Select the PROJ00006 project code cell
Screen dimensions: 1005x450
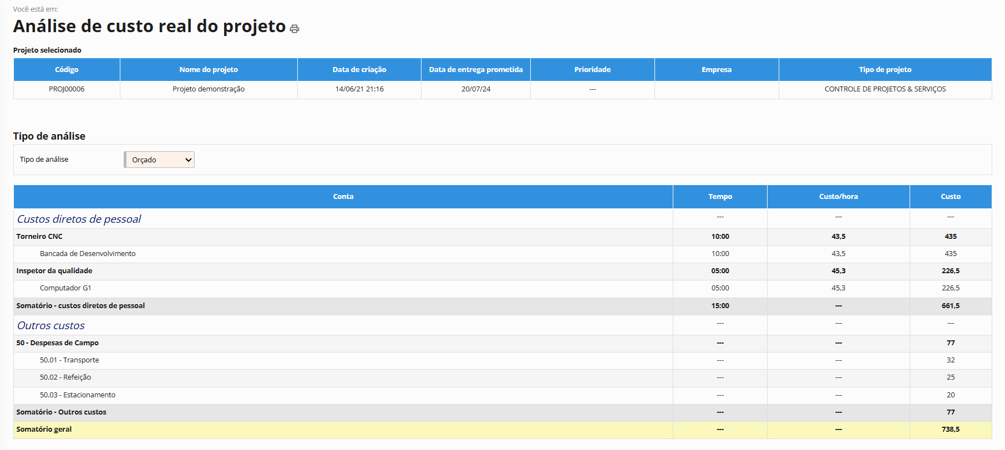click(x=67, y=89)
